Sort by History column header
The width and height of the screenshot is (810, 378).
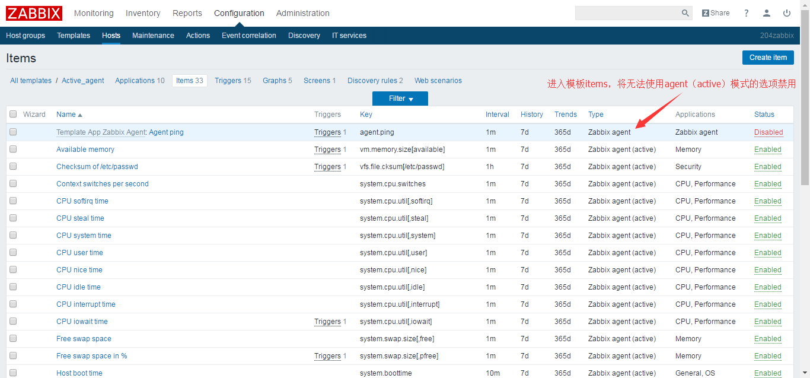coord(532,115)
